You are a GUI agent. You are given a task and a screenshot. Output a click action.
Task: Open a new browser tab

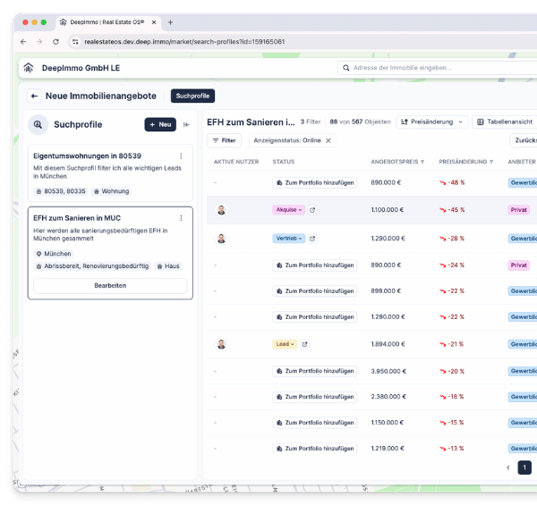tap(170, 22)
